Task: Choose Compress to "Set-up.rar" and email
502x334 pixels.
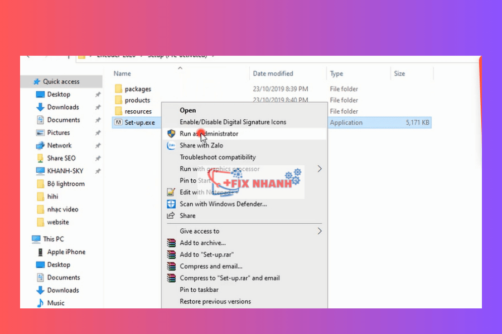Action: [x=230, y=278]
